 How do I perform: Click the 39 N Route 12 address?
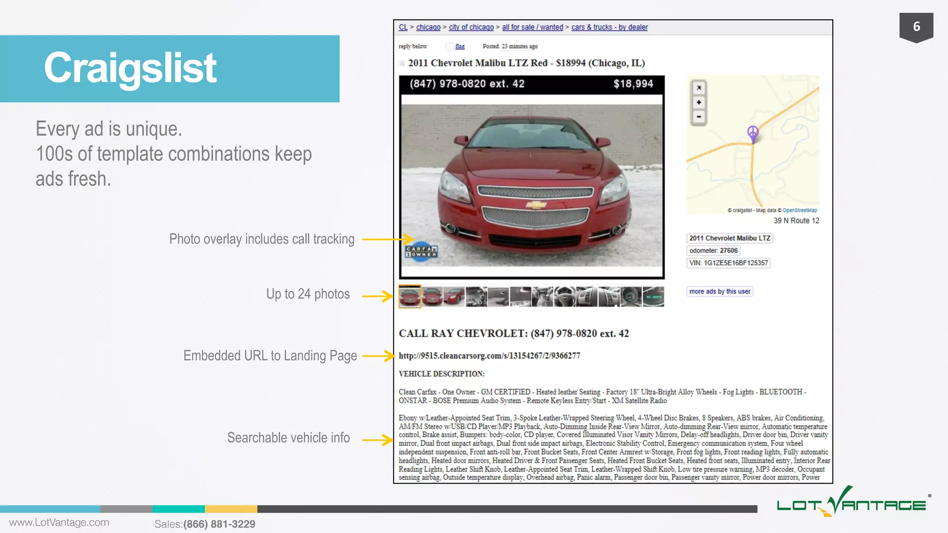tap(796, 221)
